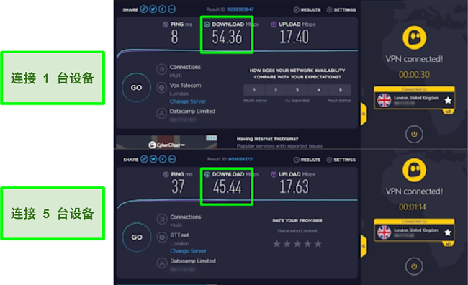Click UPLOAD arrow icon above 17.63
Screen dimensions: 468x285
click(x=274, y=174)
